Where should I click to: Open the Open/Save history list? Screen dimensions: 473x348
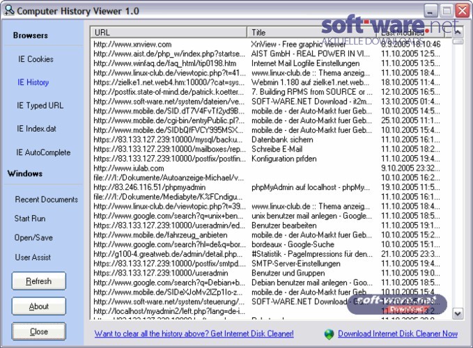[x=33, y=238]
